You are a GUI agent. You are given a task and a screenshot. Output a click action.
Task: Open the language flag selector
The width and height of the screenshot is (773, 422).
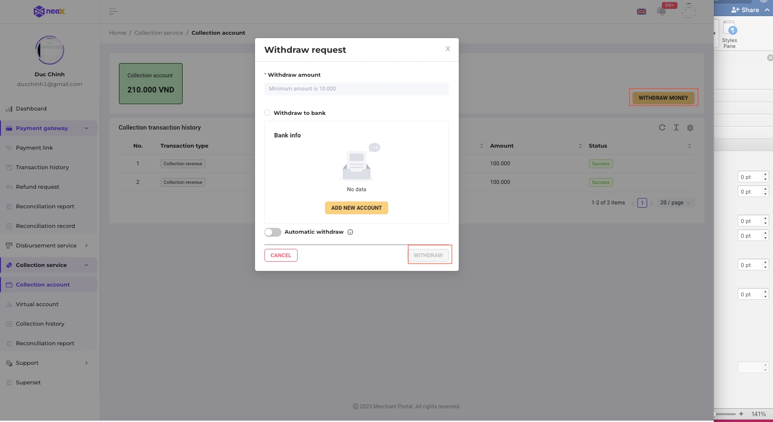(x=641, y=12)
